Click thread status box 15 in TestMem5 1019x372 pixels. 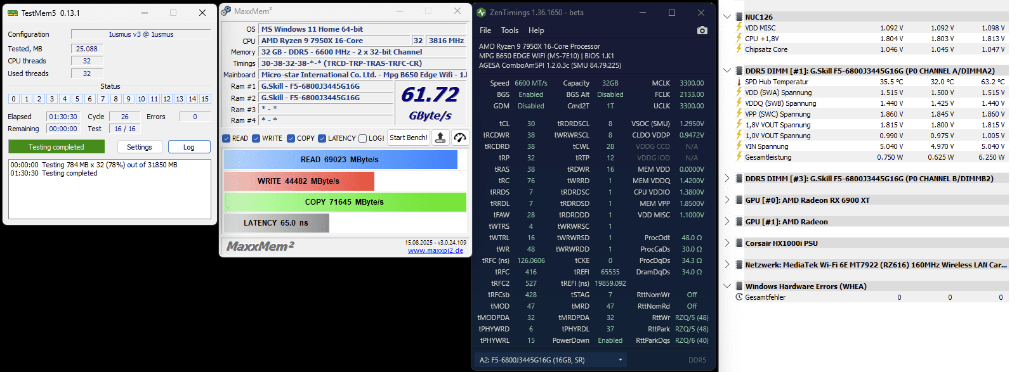click(x=205, y=99)
